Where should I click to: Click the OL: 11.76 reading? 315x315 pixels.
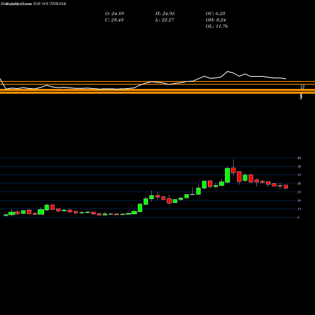[217, 26]
